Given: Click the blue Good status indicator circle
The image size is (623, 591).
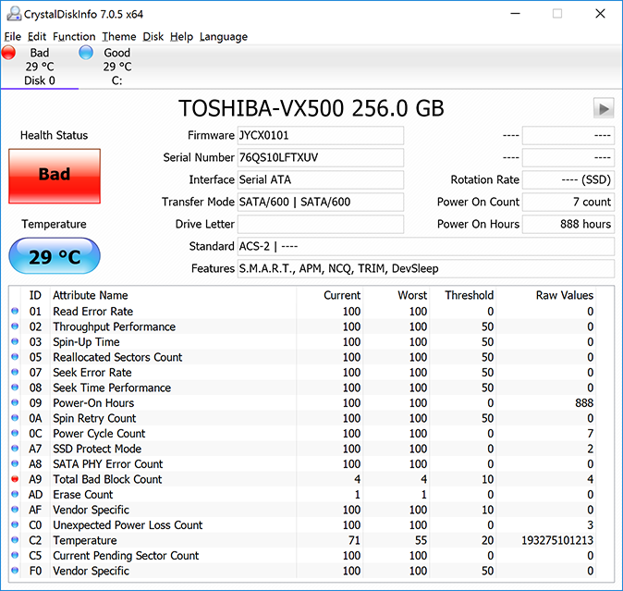Looking at the screenshot, I should pyautogui.click(x=86, y=53).
